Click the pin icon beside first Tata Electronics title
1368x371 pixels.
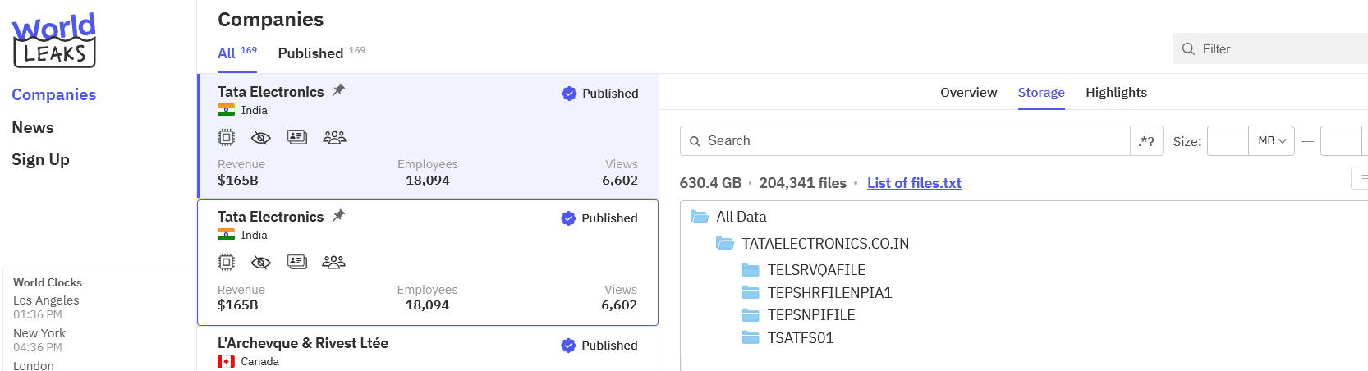click(338, 90)
